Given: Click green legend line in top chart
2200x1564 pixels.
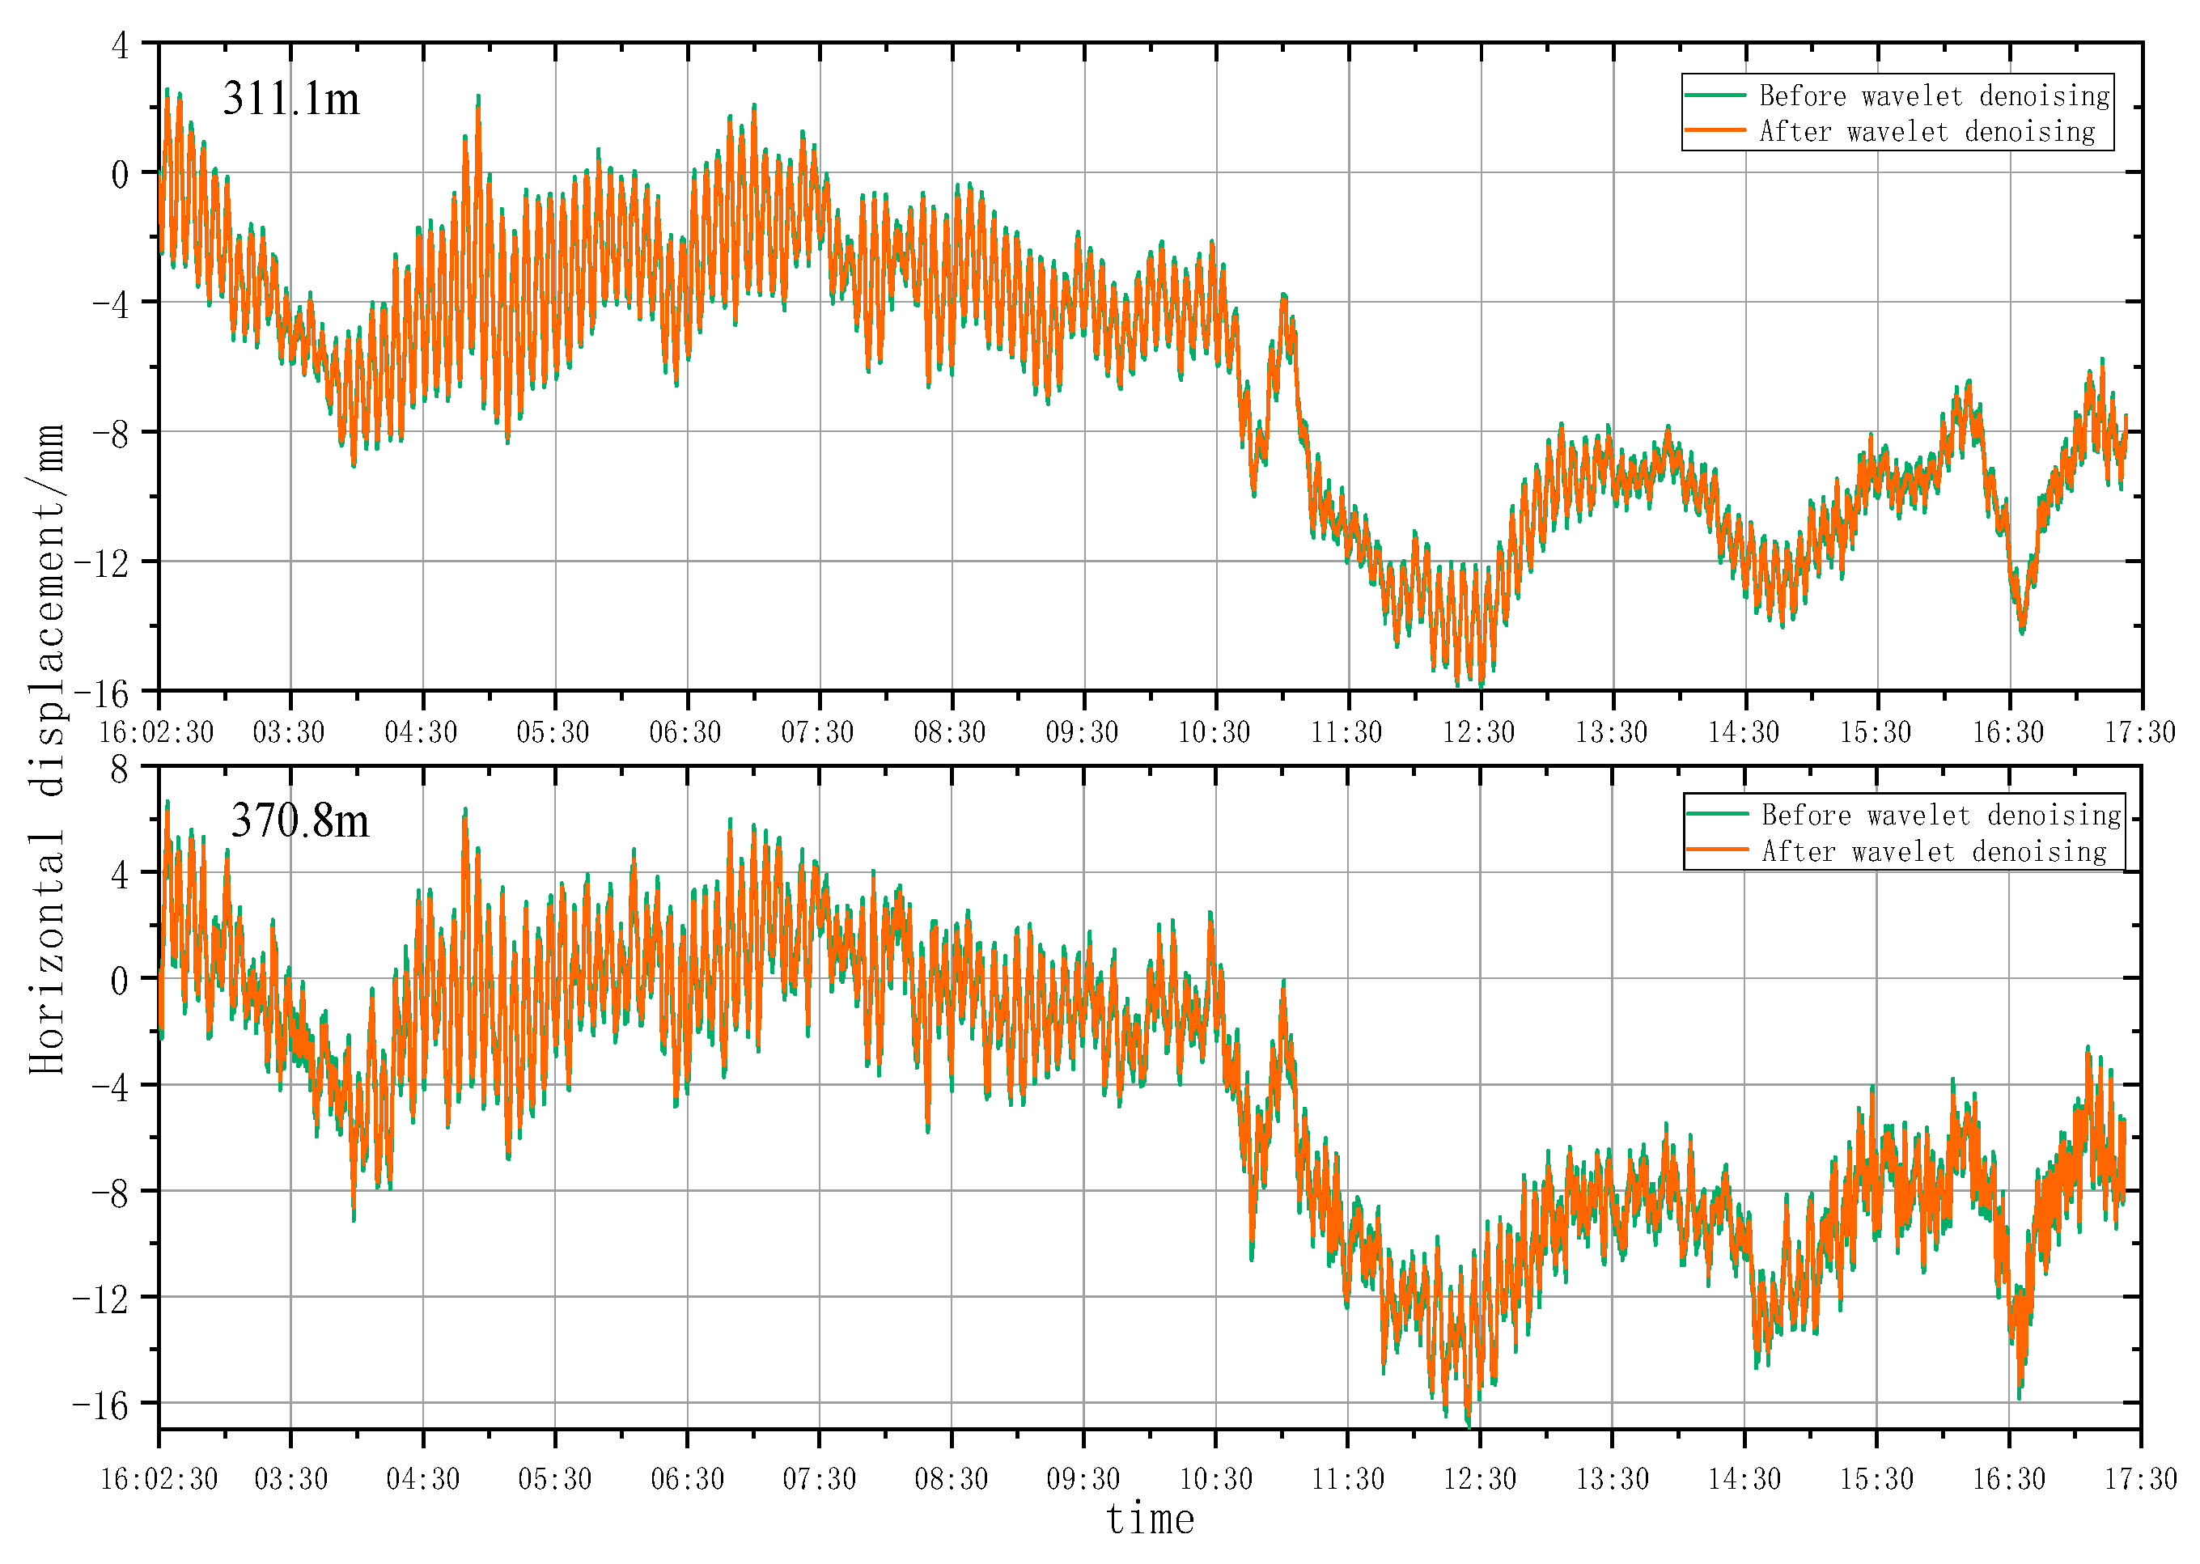Looking at the screenshot, I should coord(1715,95).
